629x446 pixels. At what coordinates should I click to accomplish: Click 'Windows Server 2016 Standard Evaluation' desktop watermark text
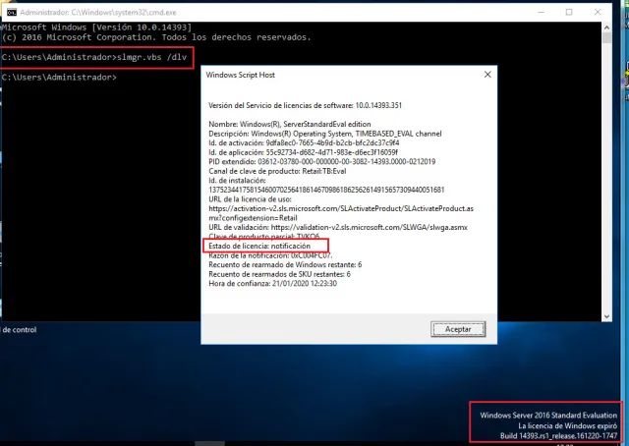coord(548,416)
